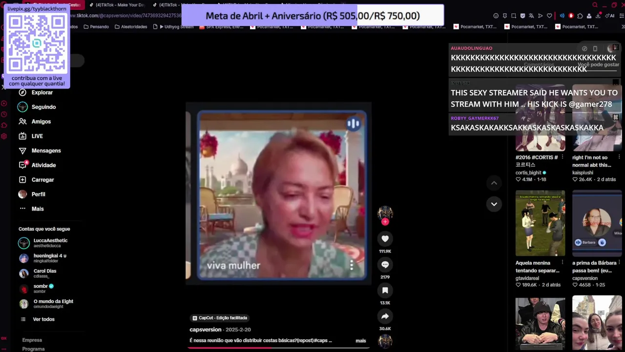Share video using arrow icon
Image resolution: width=625 pixels, height=352 pixels.
click(x=385, y=316)
